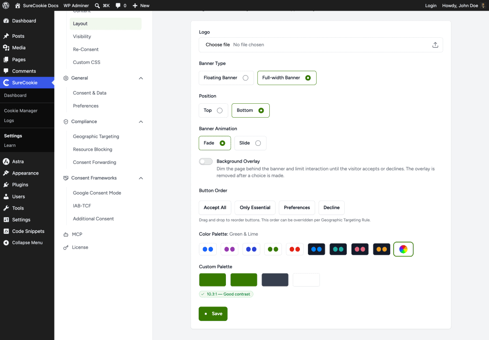Click the dark slate custom palette color
The height and width of the screenshot is (340, 489).
[275, 280]
